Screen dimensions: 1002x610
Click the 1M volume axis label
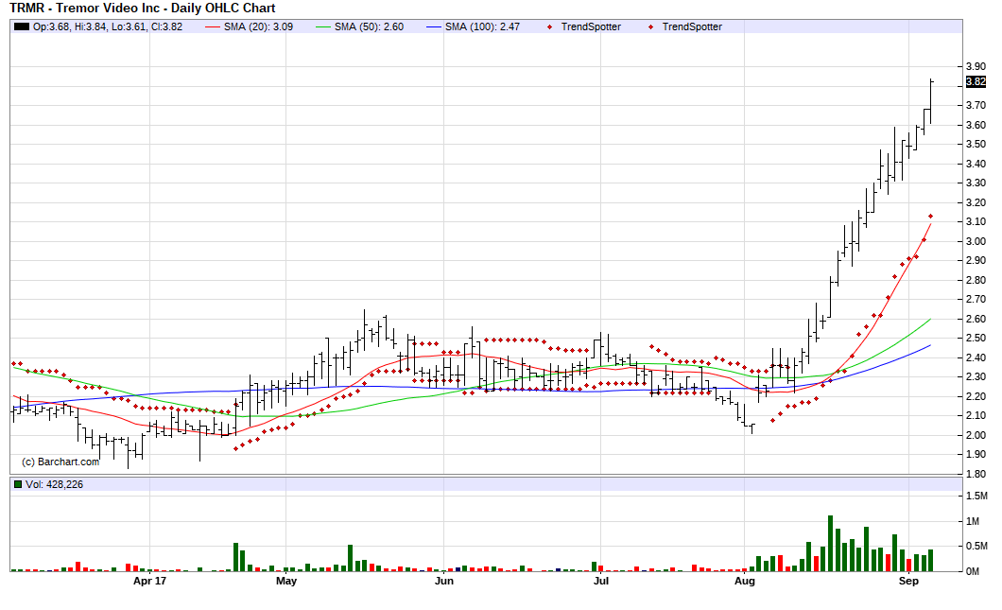[x=973, y=521]
